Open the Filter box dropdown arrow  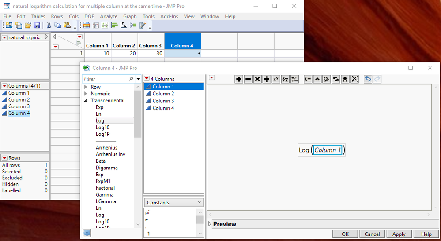[138, 79]
